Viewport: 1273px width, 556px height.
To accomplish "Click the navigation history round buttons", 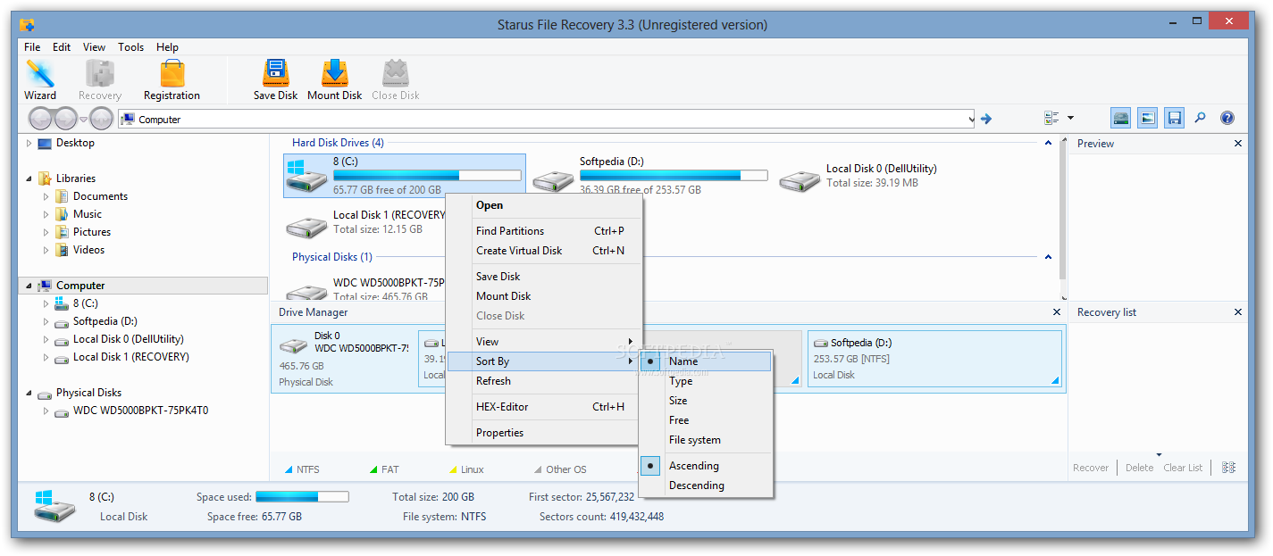I will [71, 118].
